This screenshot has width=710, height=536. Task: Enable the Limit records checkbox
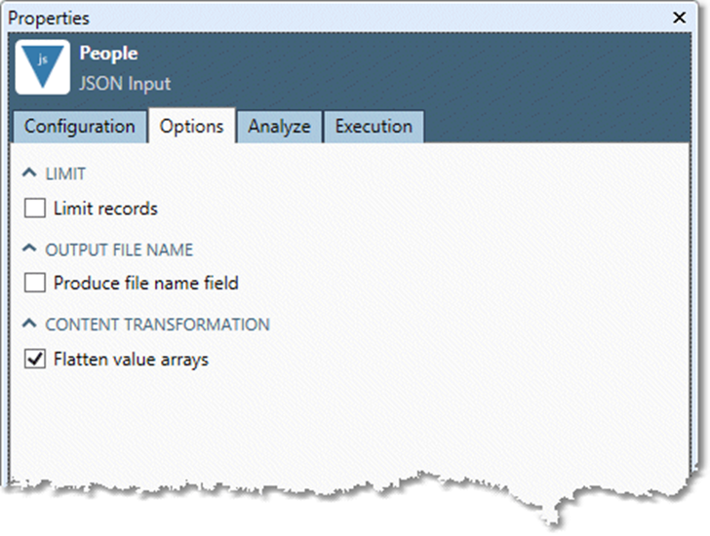(35, 208)
